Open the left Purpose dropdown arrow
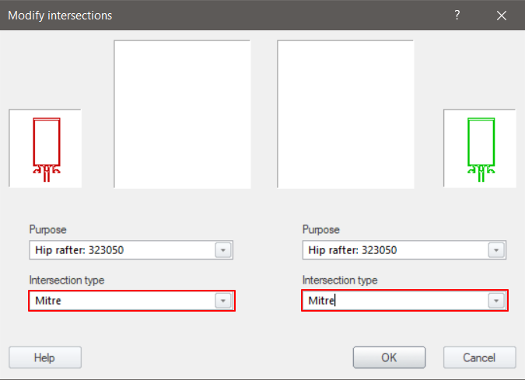525x380 pixels. point(223,250)
